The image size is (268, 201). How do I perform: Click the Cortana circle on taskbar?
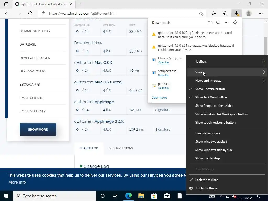(102, 196)
